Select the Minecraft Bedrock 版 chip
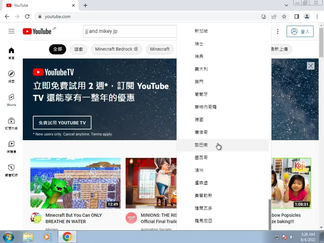The width and height of the screenshot is (324, 243). pyautogui.click(x=116, y=49)
